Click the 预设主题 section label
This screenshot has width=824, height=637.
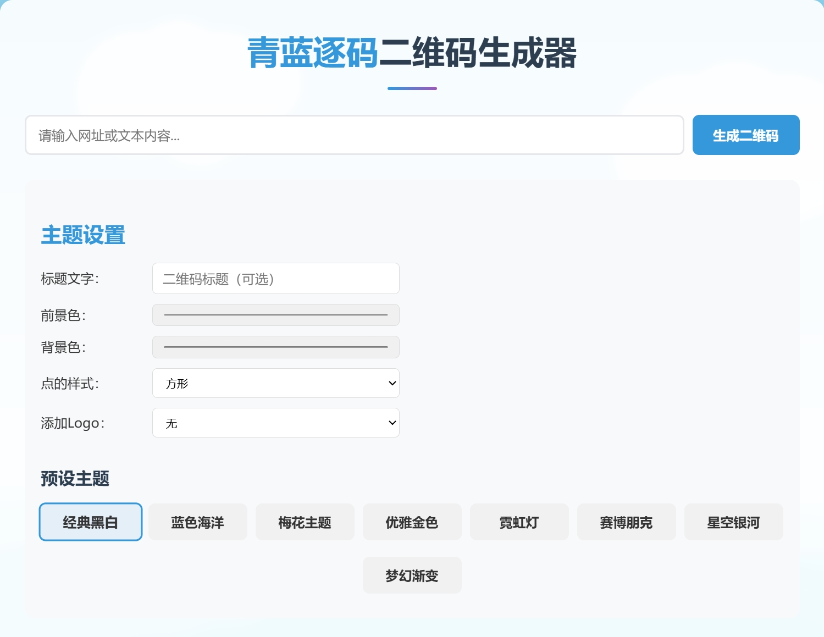(75, 478)
